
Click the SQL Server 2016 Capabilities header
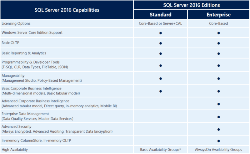pyautogui.click(x=67, y=10)
